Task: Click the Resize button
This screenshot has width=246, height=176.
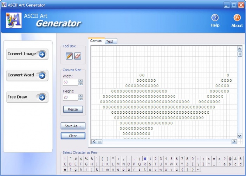Action: coord(73,109)
